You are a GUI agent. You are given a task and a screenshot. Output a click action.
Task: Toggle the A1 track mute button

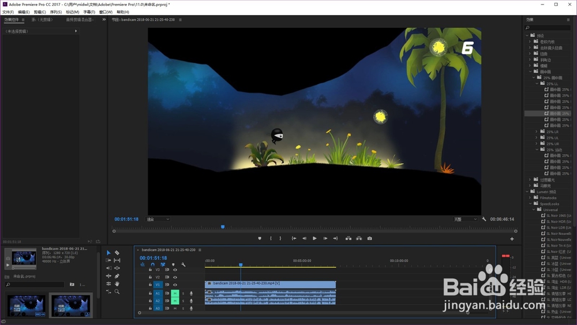[x=175, y=293]
